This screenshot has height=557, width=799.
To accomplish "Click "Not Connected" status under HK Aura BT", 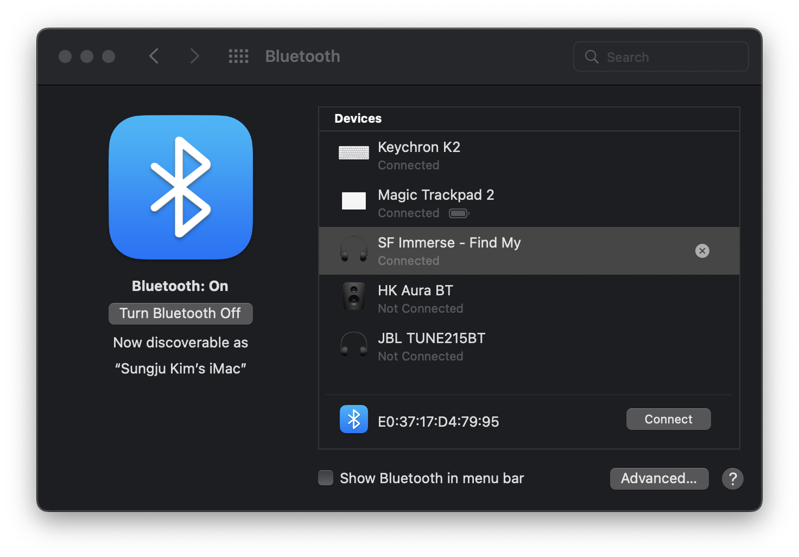I will [x=421, y=309].
